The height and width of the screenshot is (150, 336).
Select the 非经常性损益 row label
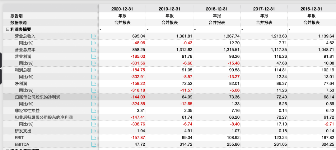click(27, 111)
